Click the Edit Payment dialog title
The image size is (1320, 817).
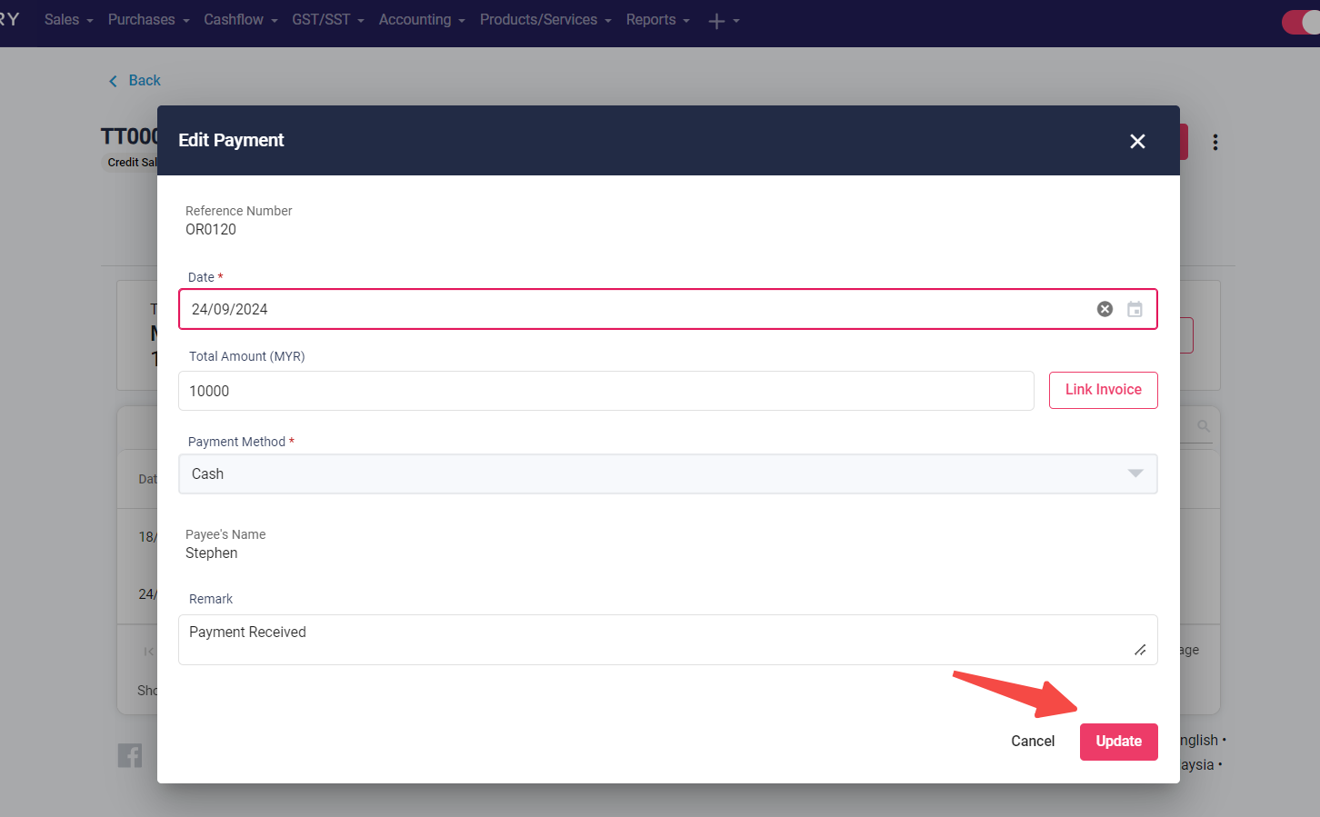click(x=231, y=140)
